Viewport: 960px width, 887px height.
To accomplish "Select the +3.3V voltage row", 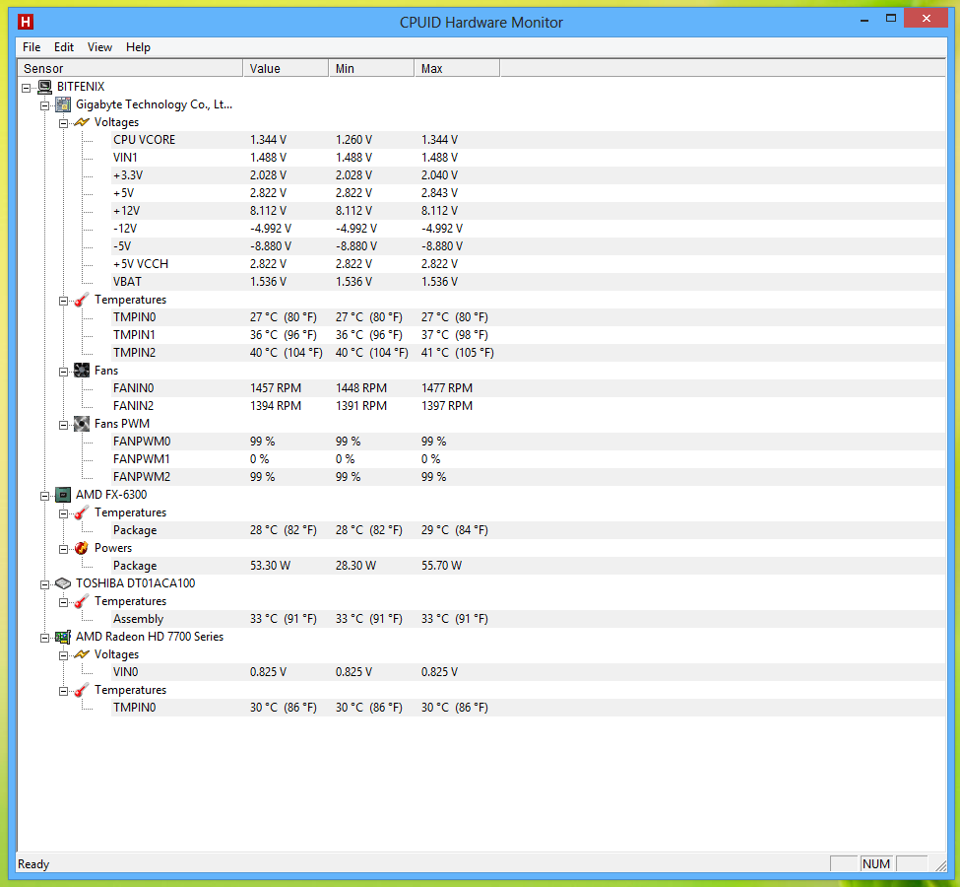I will click(x=528, y=175).
